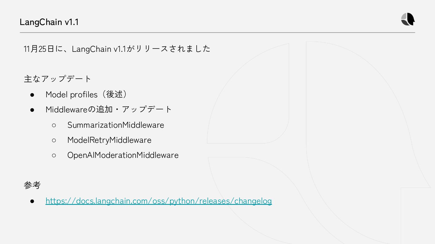The image size is (435, 244).
Task: Click the heading "主なアップデート"
Action: pos(57,79)
